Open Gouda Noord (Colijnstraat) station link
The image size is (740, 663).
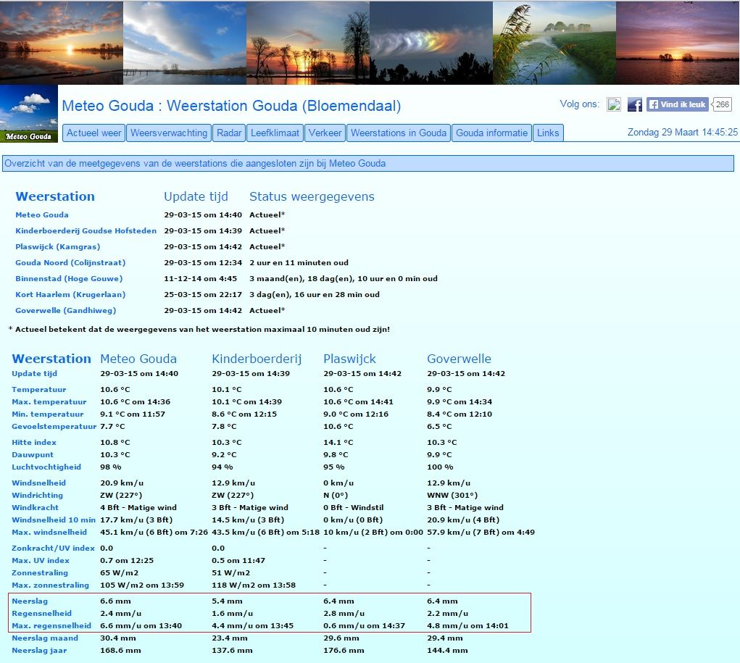[x=70, y=263]
